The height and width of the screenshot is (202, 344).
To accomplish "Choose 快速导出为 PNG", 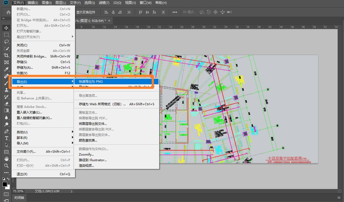I will click(91, 82).
